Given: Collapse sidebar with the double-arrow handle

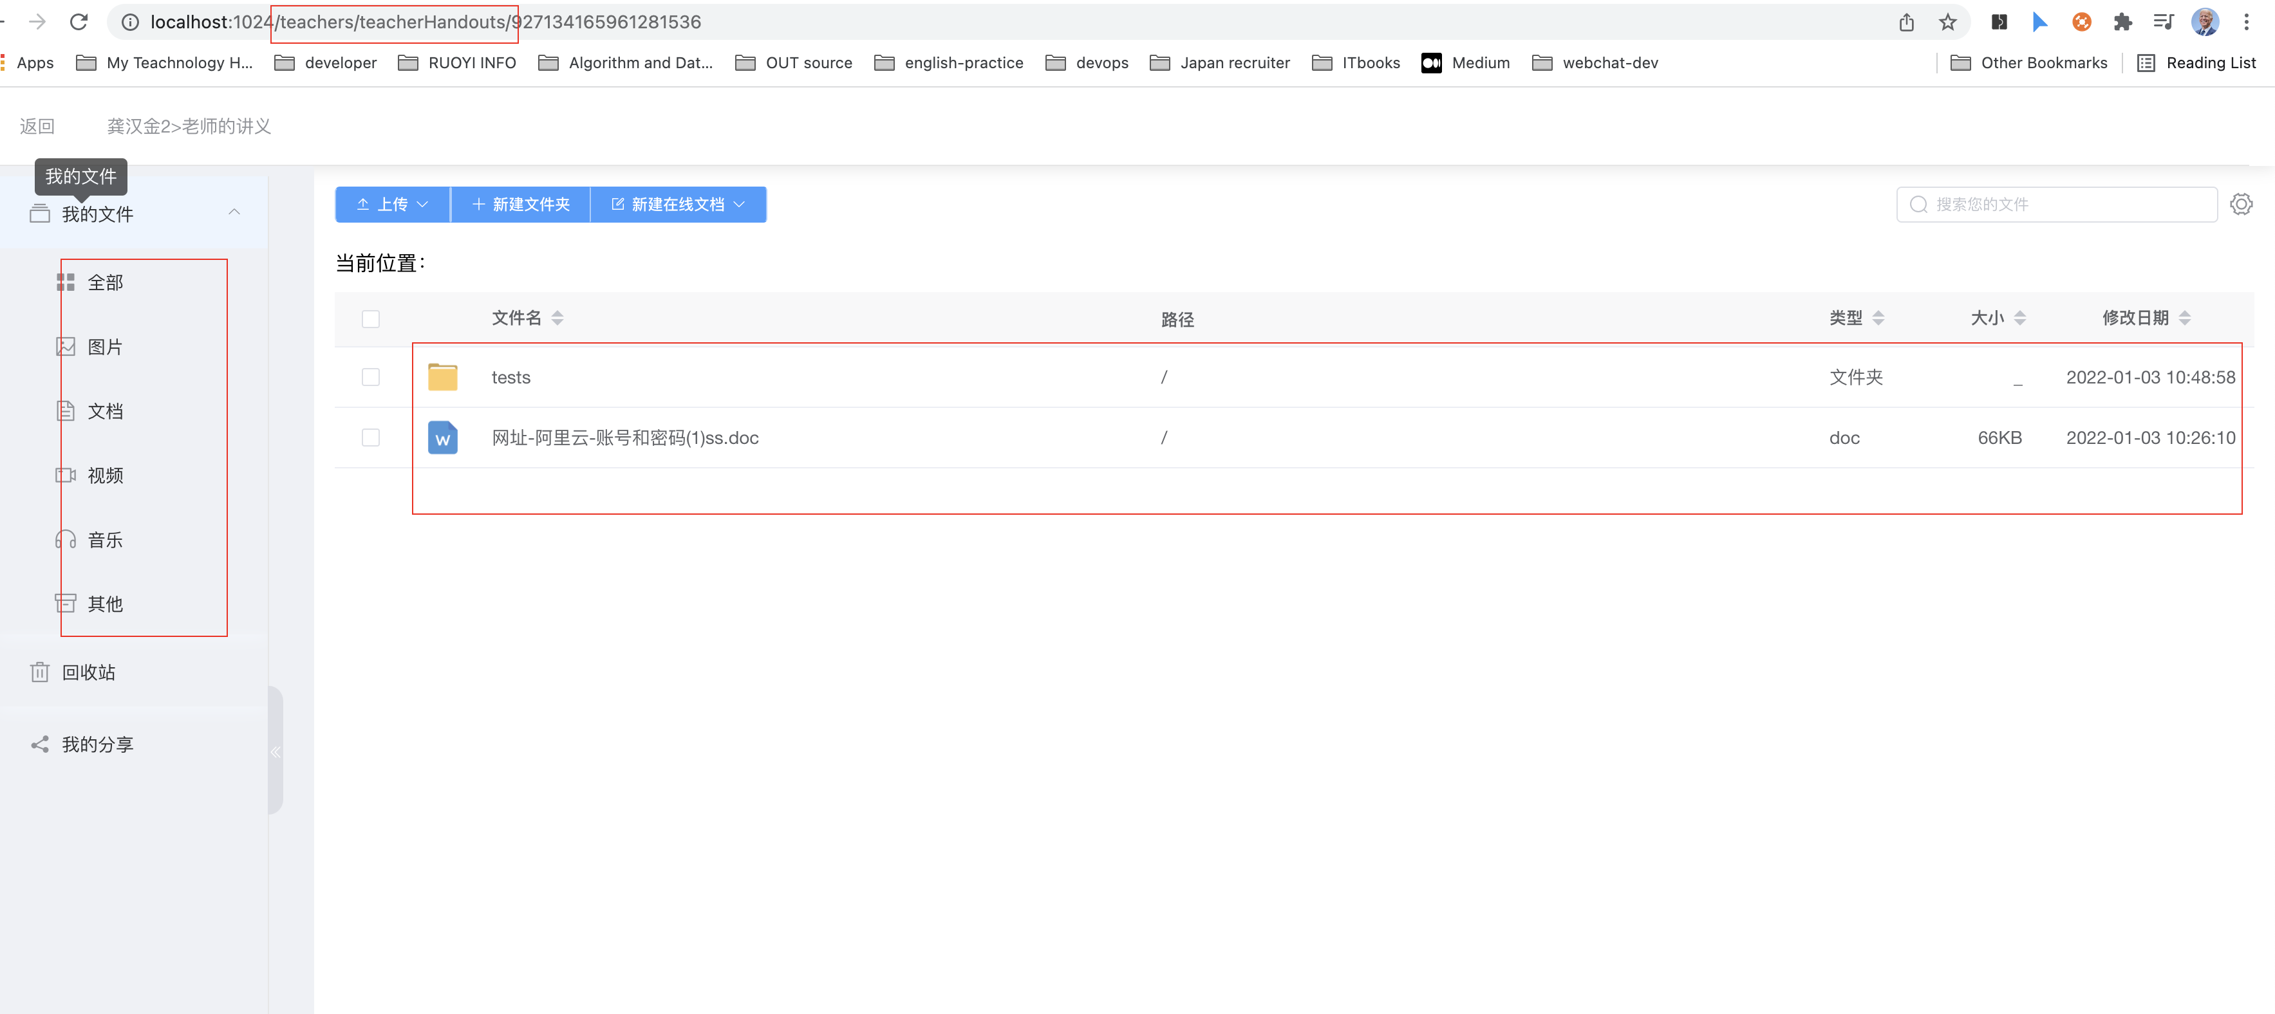Looking at the screenshot, I should pos(276,752).
